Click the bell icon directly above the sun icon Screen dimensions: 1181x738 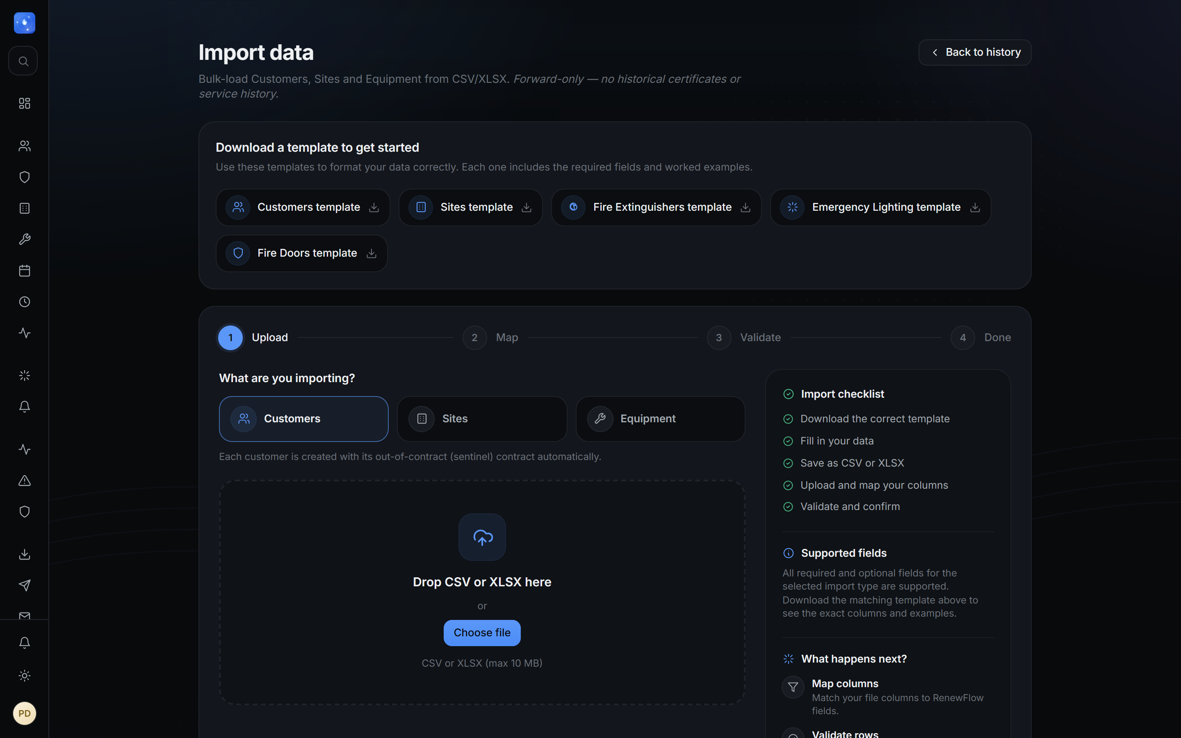[x=25, y=643]
